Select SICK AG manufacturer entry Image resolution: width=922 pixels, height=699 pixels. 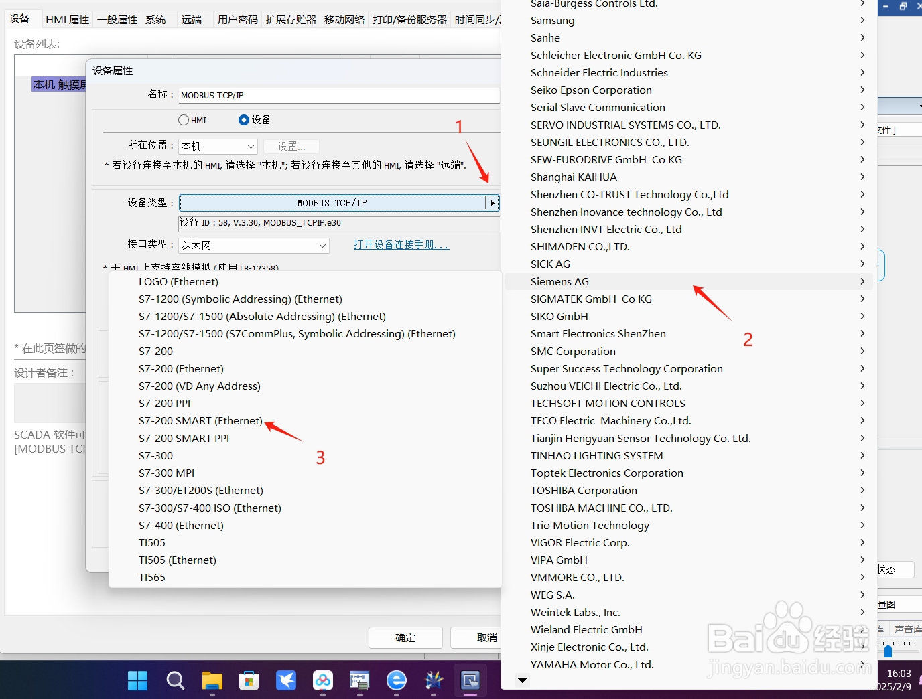click(688, 264)
